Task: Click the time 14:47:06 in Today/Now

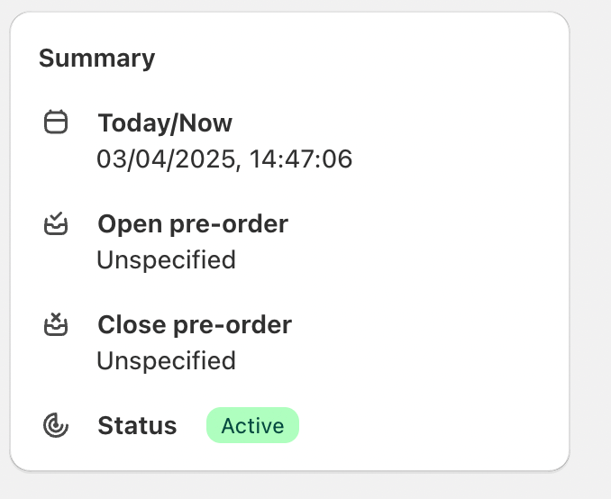Action: click(x=301, y=159)
